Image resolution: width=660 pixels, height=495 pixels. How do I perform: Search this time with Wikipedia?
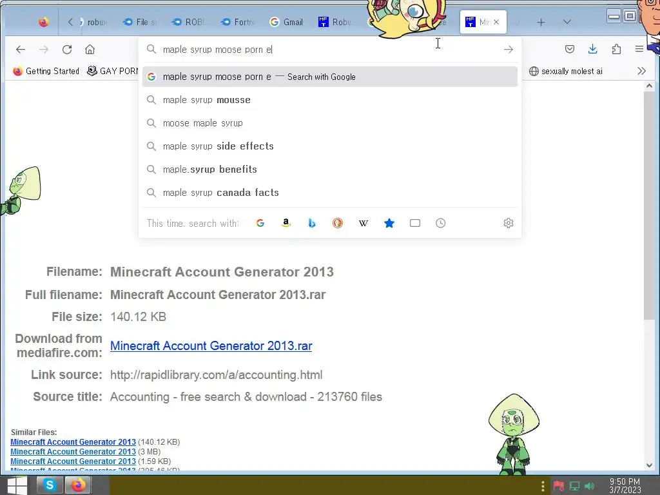pos(364,223)
